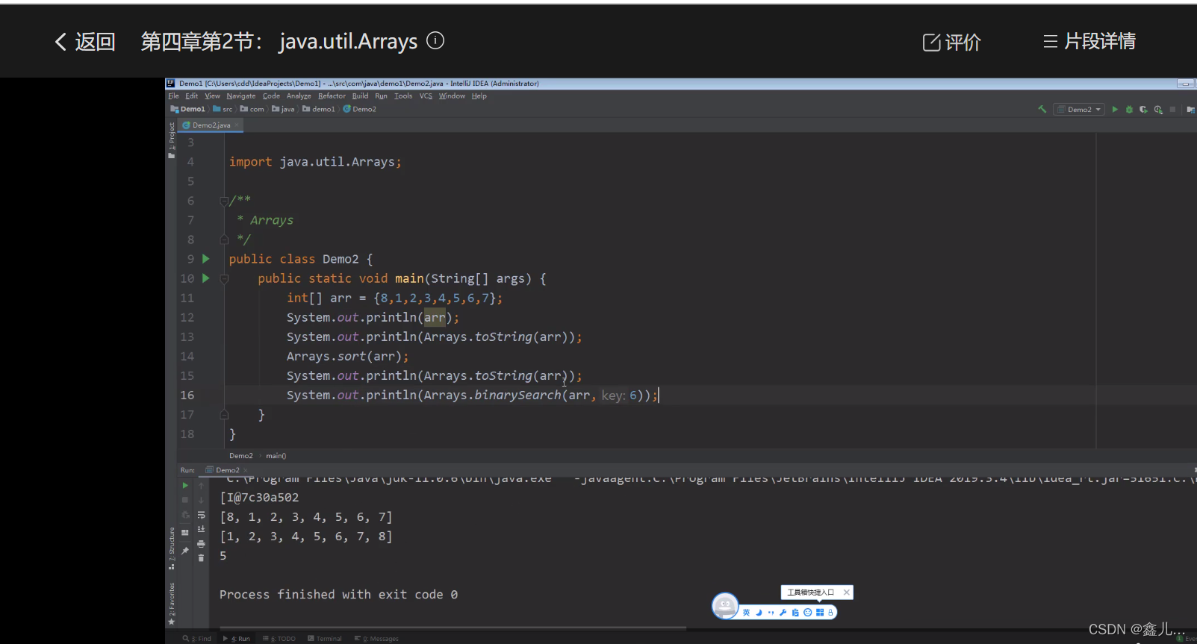Image resolution: width=1197 pixels, height=644 pixels.
Task: Click the green Build hammer icon
Action: tap(1042, 109)
